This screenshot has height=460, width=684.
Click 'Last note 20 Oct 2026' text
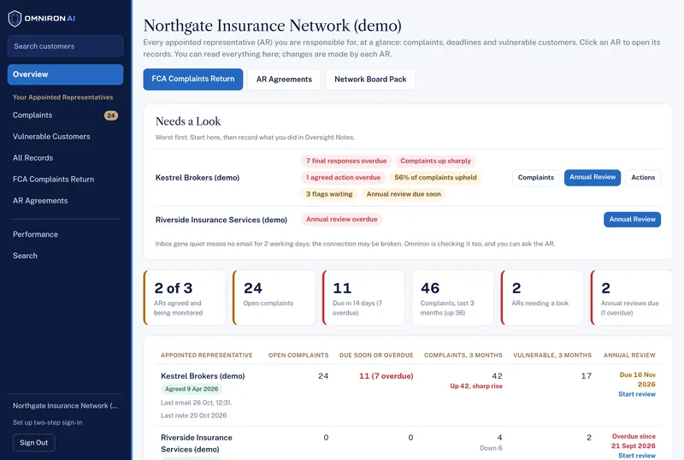click(x=194, y=416)
